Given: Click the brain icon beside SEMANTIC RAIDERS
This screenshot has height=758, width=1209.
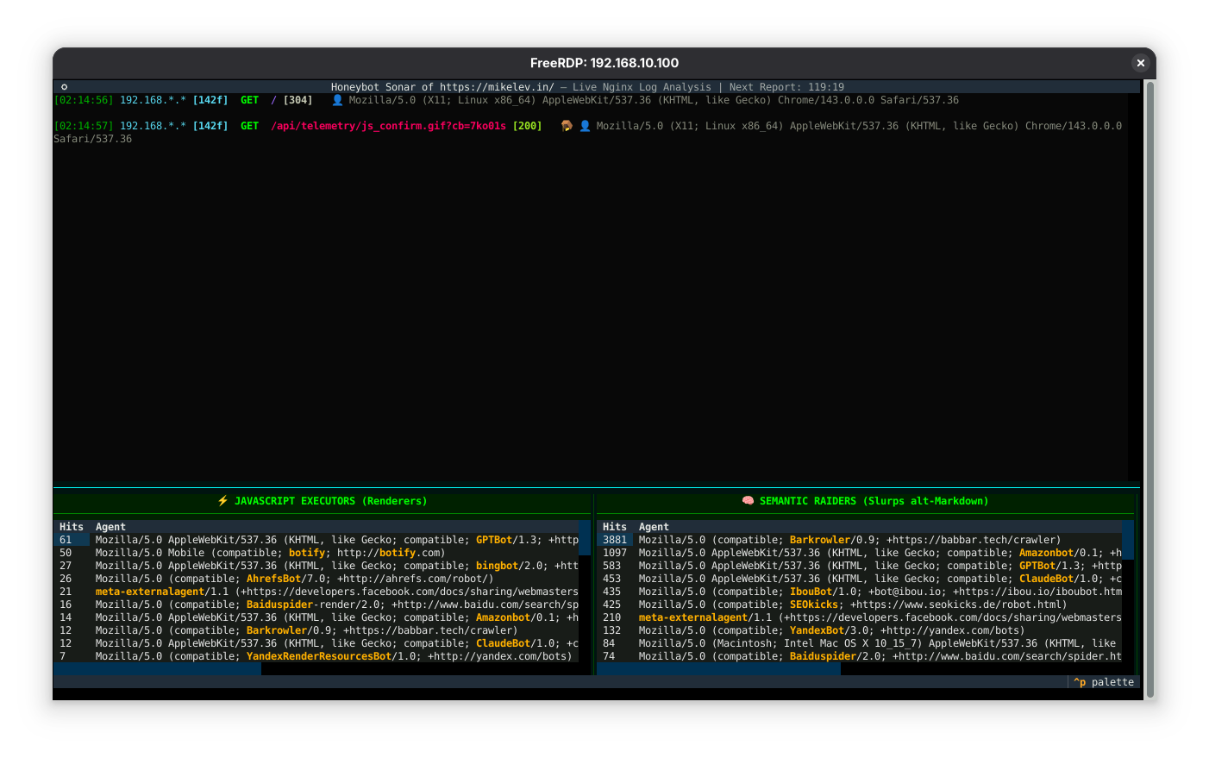Looking at the screenshot, I should pos(748,501).
